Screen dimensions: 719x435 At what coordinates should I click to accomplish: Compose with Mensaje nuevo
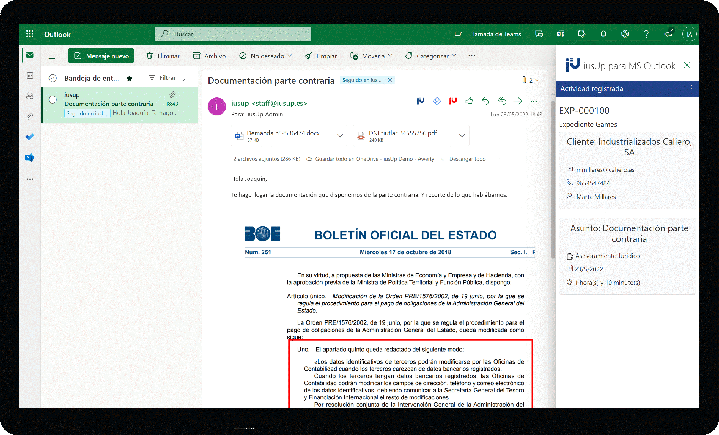pos(101,56)
